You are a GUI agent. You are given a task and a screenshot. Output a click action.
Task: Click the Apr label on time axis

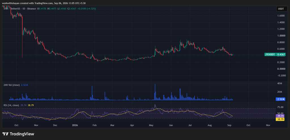[132, 125]
